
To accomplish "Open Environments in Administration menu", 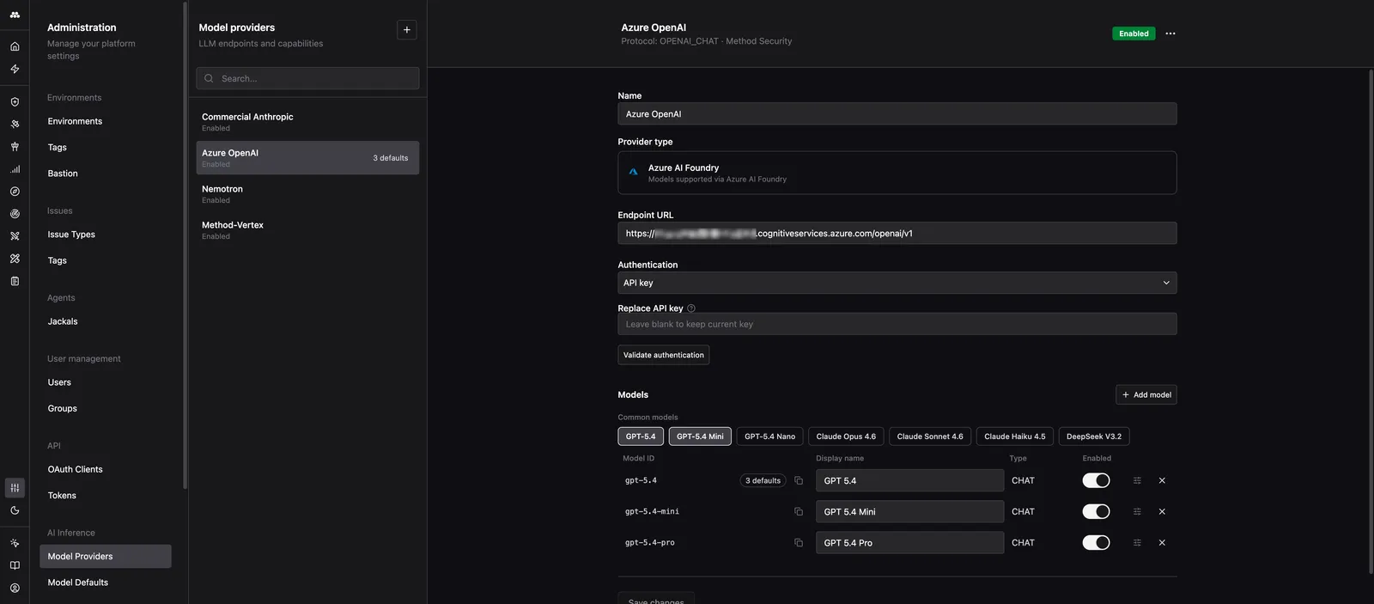I will [75, 121].
